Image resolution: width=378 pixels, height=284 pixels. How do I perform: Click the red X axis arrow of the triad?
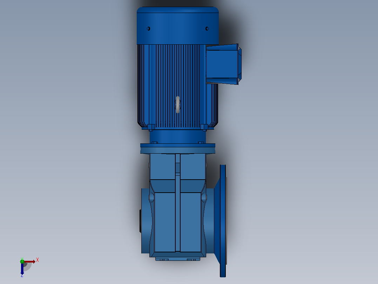pyautogui.click(x=30, y=262)
